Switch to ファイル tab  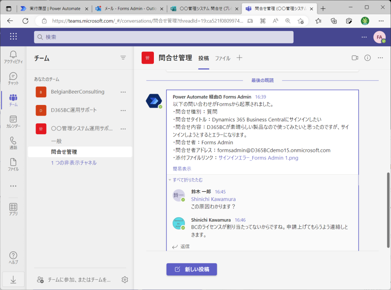coord(223,58)
